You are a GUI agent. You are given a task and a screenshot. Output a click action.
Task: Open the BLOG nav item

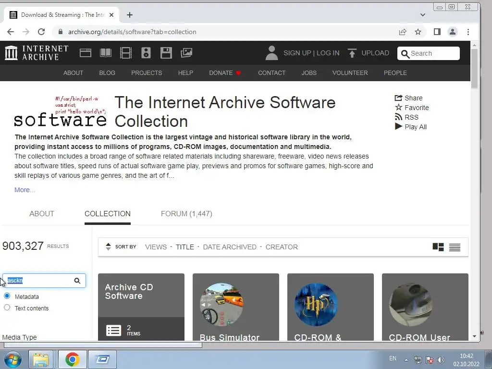[x=107, y=73]
